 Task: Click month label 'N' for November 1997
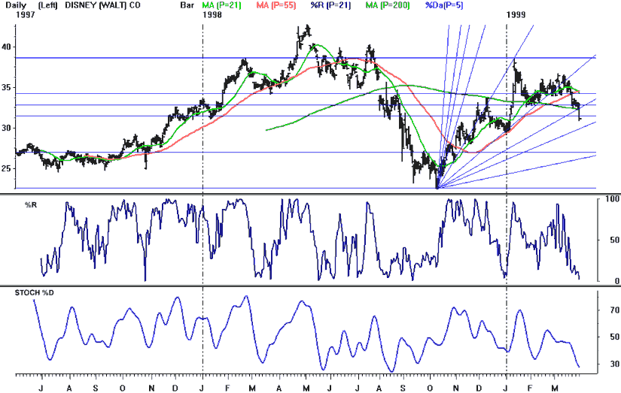pos(151,388)
